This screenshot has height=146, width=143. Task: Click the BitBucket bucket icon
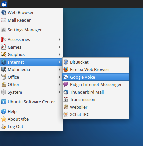pos(66,62)
